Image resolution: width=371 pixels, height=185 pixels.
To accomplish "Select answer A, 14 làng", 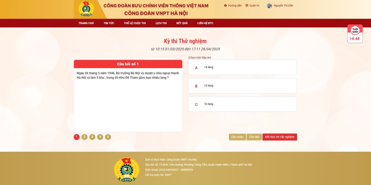I will point(243,67).
